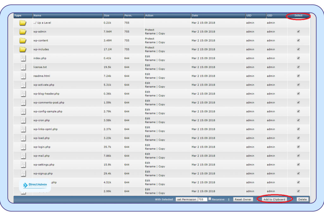Click Protect link for wp-admin
Image resolution: width=324 pixels, height=216 pixels.
click(x=150, y=30)
